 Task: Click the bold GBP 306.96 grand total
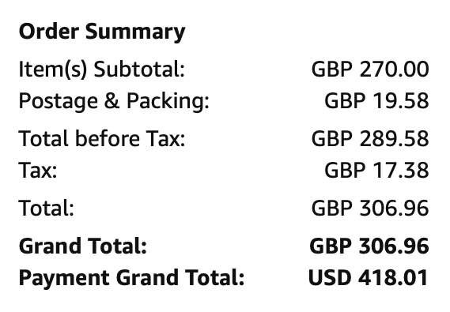[x=369, y=246]
